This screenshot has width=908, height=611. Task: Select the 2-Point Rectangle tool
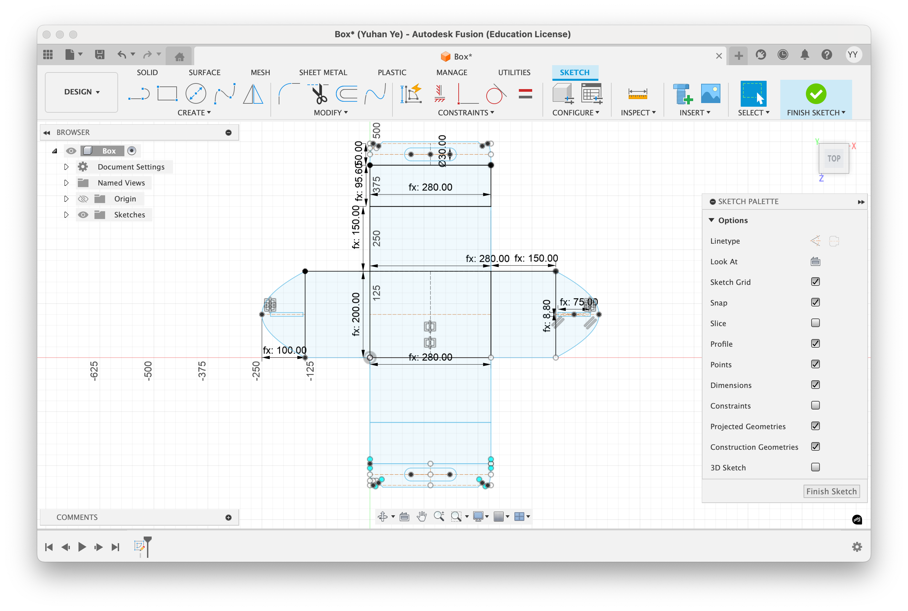(x=167, y=94)
